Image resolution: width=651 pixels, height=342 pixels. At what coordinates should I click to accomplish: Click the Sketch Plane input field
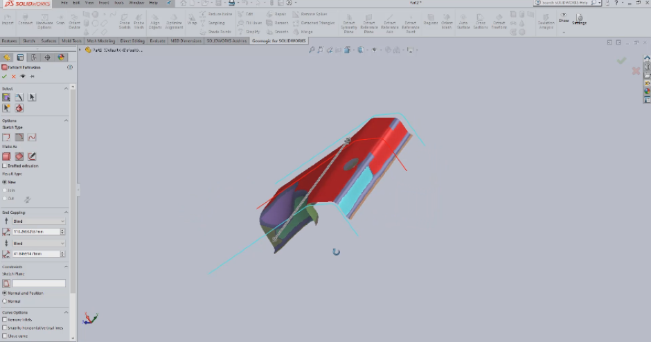pos(39,283)
